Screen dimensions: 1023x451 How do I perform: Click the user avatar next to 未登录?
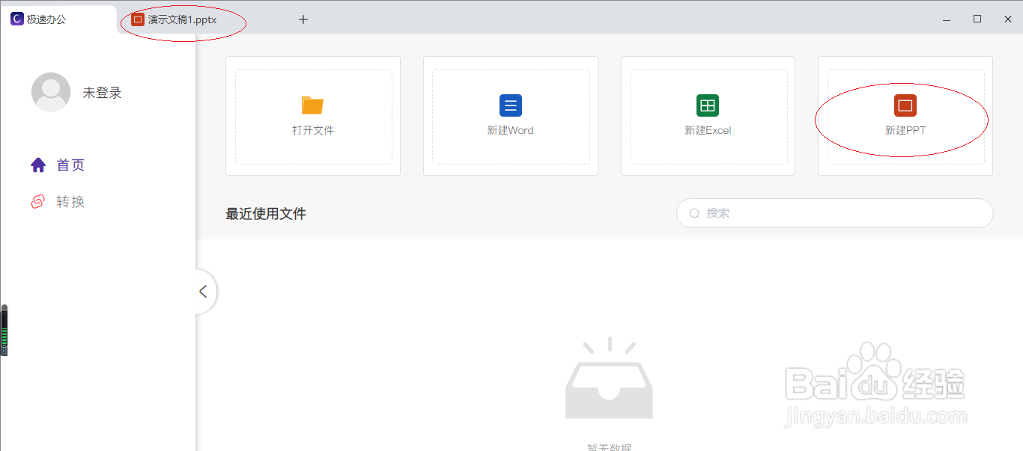tap(51, 92)
